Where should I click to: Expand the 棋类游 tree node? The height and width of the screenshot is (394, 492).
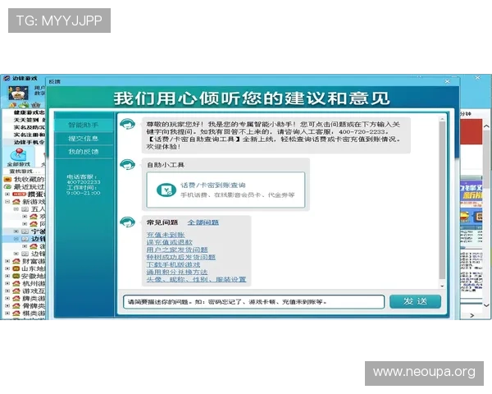[x=7, y=313]
